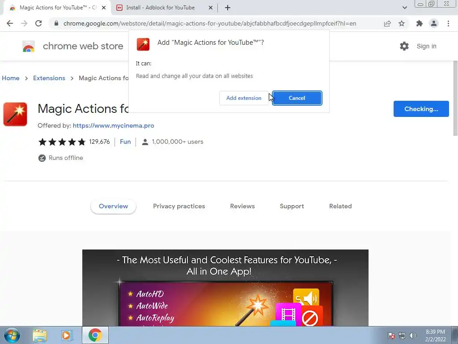Open a new browser tab
This screenshot has width=458, height=344.
point(228,8)
